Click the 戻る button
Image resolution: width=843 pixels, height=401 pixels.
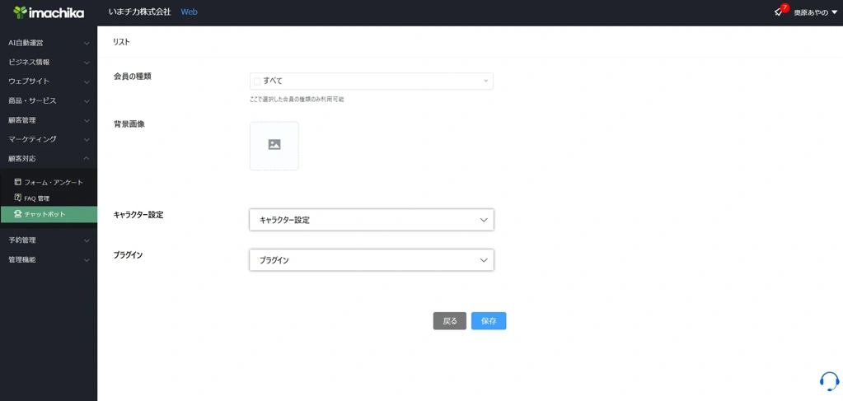tap(449, 321)
